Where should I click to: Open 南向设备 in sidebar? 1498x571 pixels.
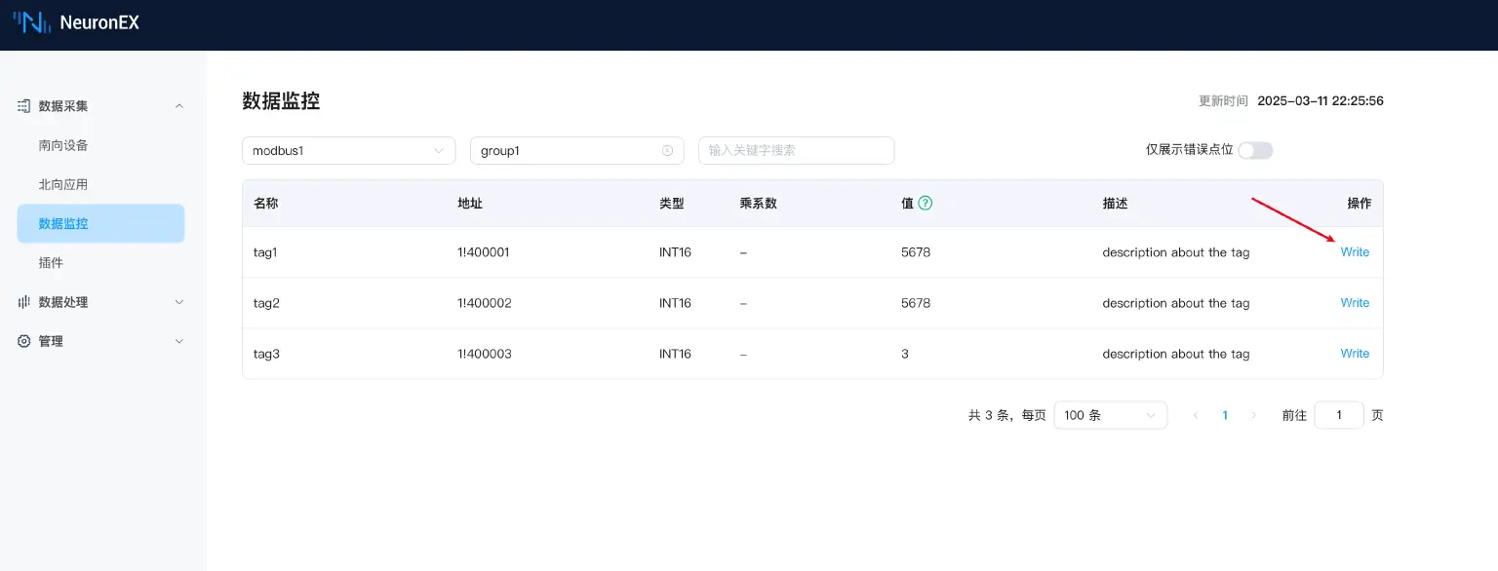tap(63, 145)
